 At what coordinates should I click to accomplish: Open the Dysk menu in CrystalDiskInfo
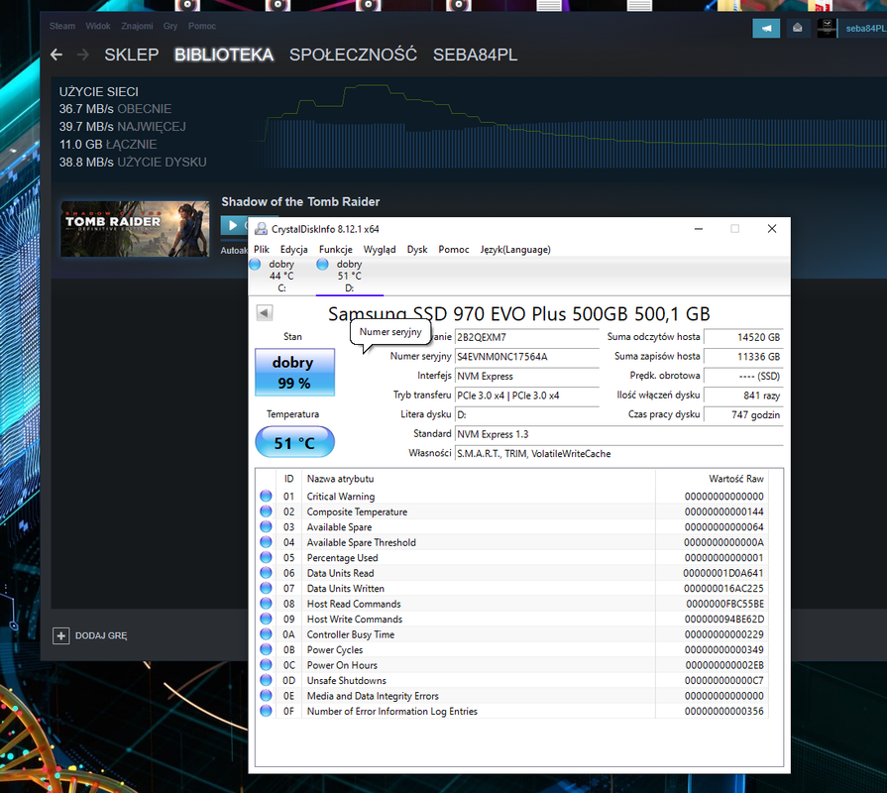click(x=417, y=250)
